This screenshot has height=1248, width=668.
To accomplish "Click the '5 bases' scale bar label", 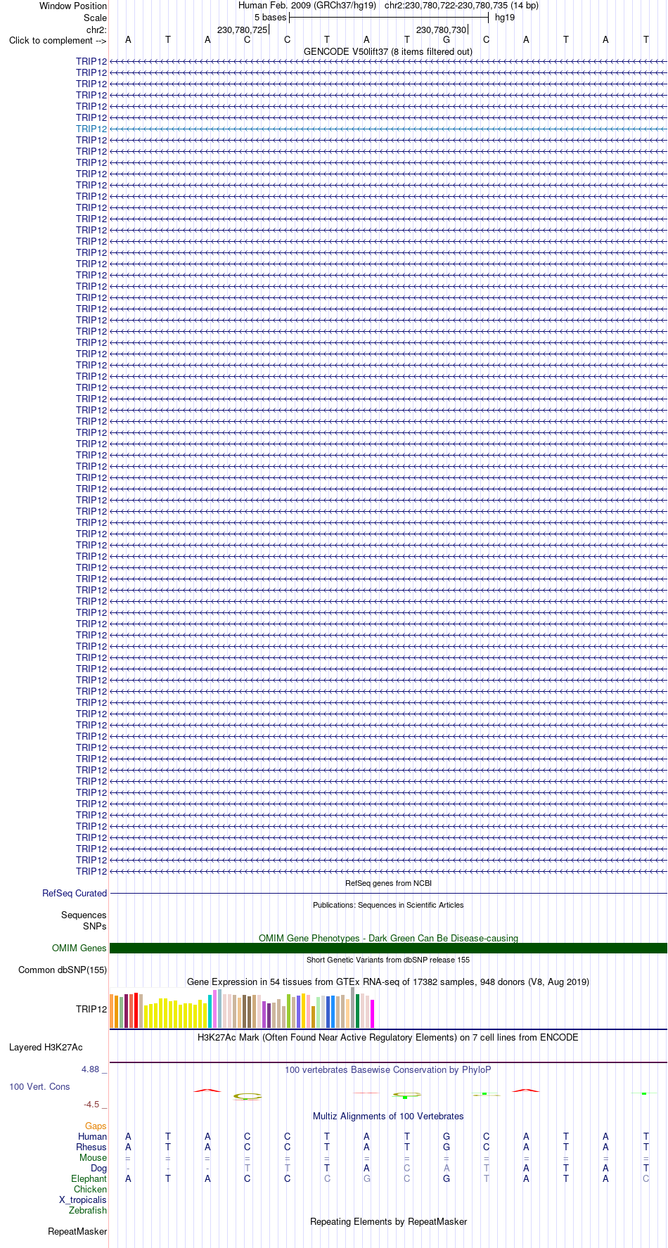I will click(270, 17).
